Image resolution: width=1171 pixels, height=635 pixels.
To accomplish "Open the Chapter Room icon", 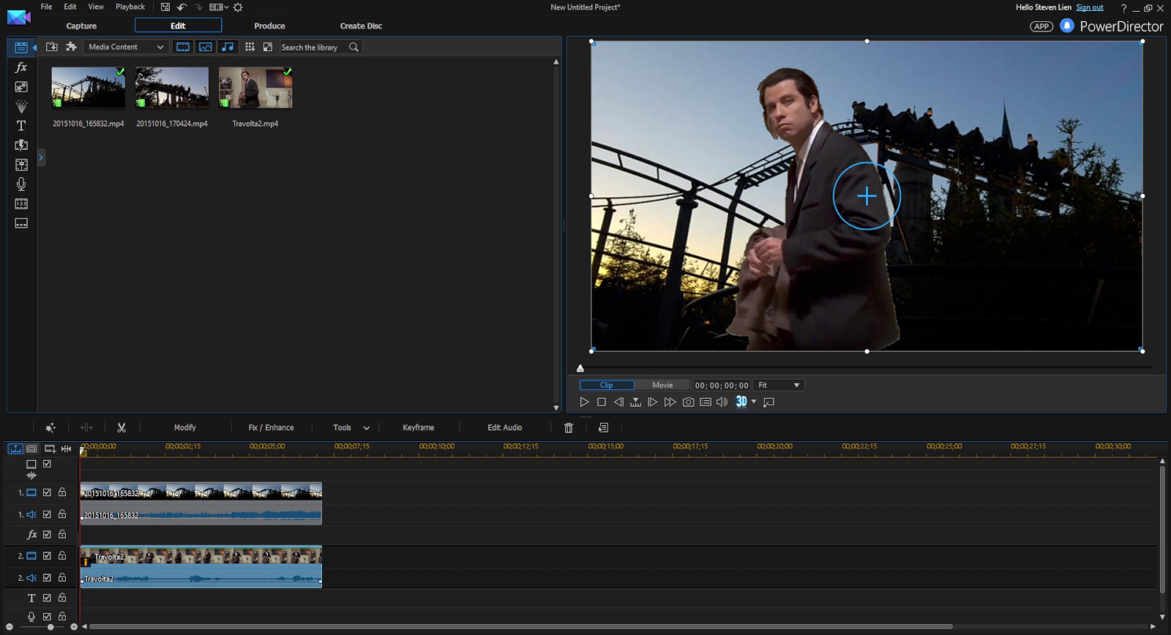I will (x=21, y=203).
